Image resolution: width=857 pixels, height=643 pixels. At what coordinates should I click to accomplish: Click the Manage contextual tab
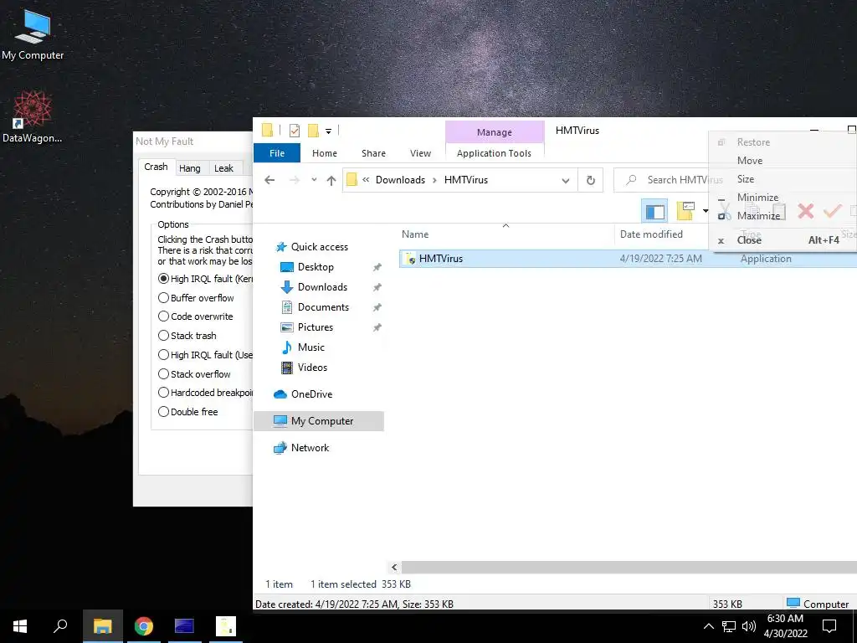coord(494,132)
